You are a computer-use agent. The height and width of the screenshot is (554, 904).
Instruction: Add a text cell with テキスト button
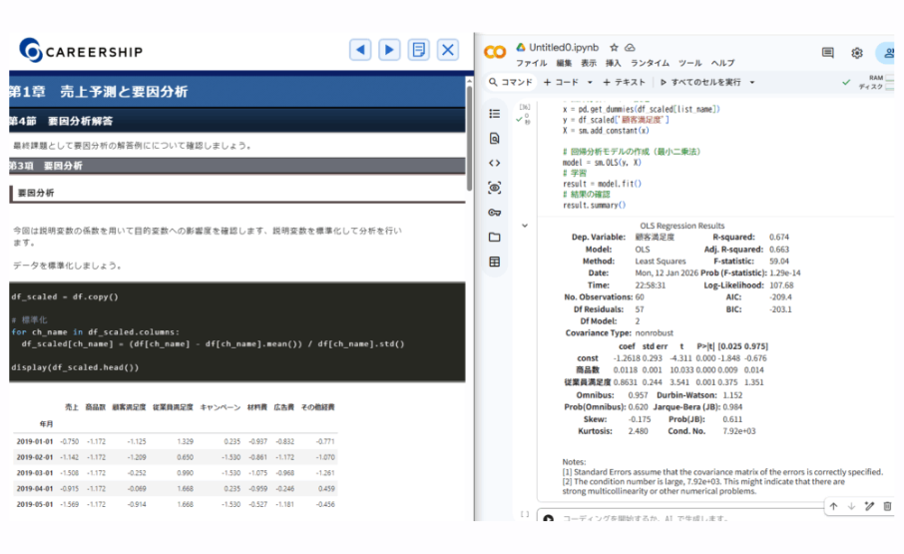[624, 83]
